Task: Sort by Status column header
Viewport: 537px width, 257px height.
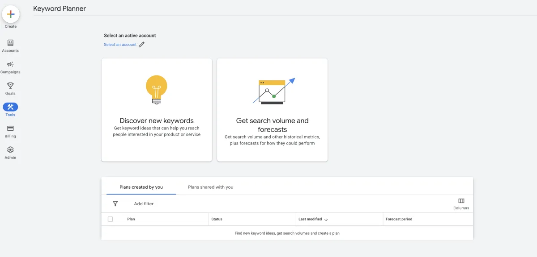Action: pyautogui.click(x=217, y=219)
